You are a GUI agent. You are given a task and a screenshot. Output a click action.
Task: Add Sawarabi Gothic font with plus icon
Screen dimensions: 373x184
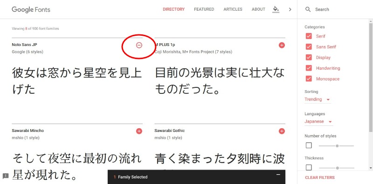pyautogui.click(x=282, y=131)
